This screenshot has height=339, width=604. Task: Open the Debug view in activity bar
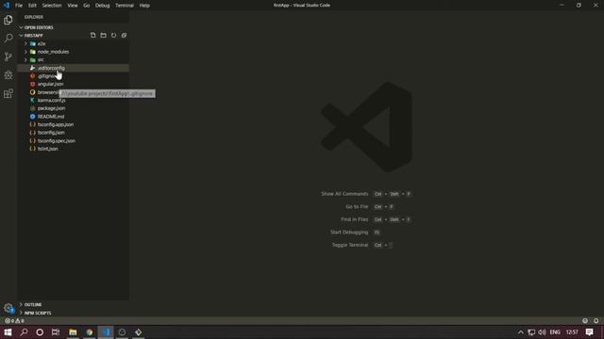pos(8,75)
